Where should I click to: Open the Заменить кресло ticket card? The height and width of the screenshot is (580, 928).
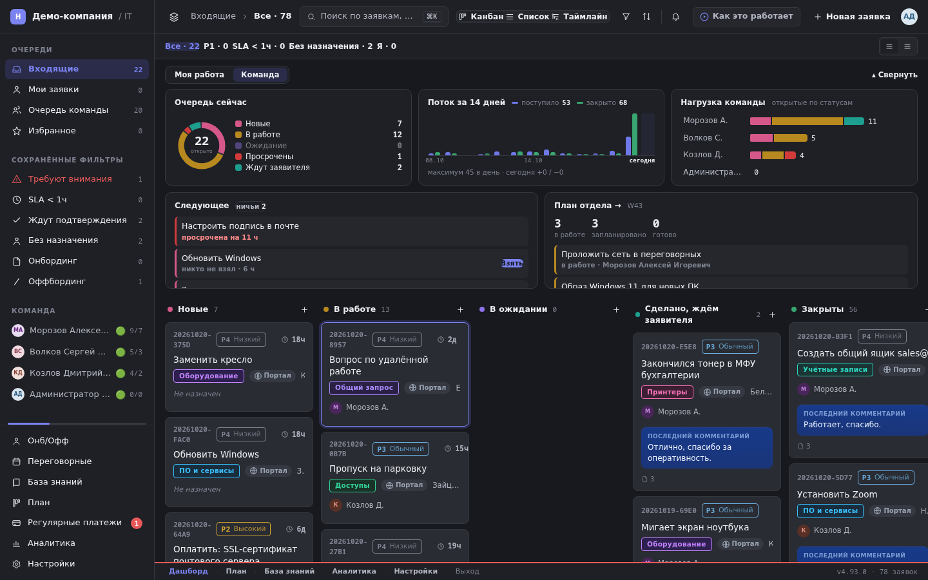click(239, 367)
